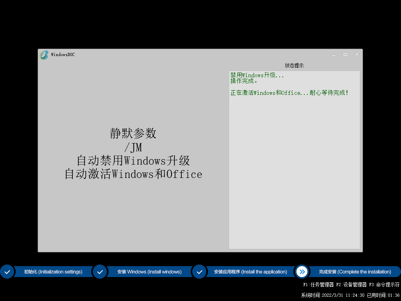
Task: Select the 安装应用程序 (Install the application) step
Action: [x=251, y=272]
